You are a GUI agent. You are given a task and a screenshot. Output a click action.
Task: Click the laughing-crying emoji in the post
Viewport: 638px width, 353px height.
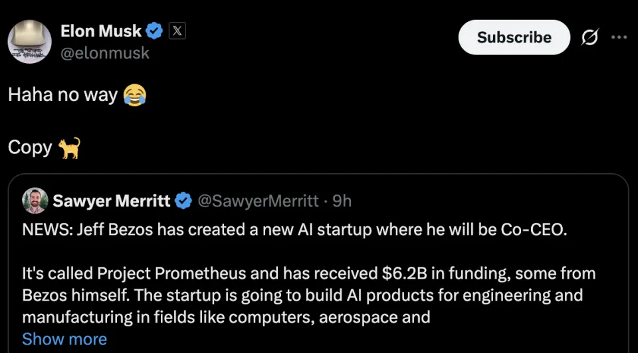(135, 95)
